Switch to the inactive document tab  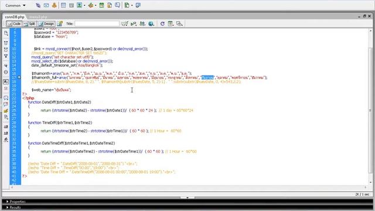pyautogui.click(x=37, y=17)
